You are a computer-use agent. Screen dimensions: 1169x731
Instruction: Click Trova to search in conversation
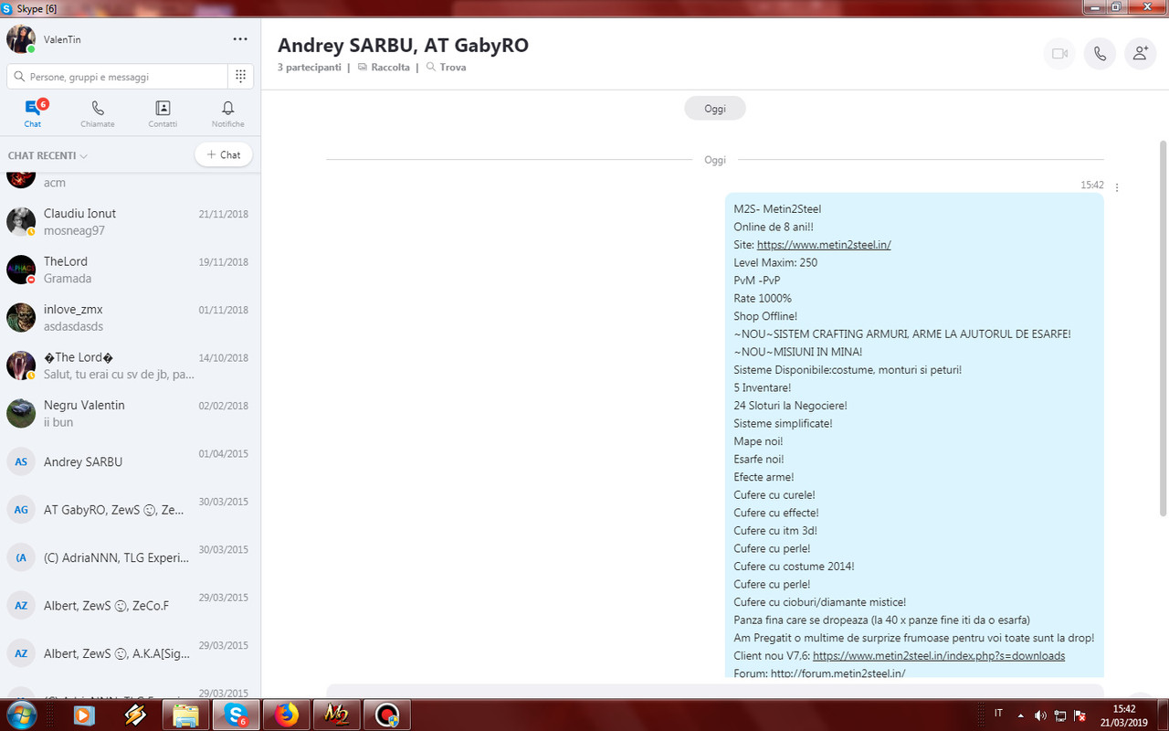(446, 68)
